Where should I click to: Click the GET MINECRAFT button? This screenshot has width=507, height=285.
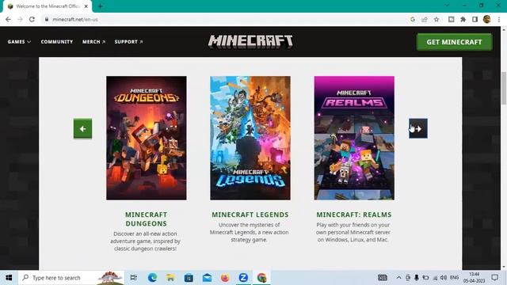coord(454,42)
